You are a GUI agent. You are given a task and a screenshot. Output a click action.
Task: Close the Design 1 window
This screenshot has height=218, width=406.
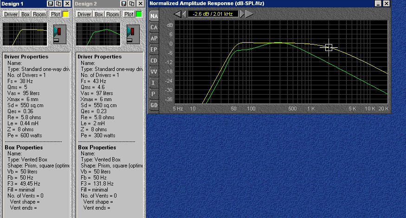[x=67, y=4]
